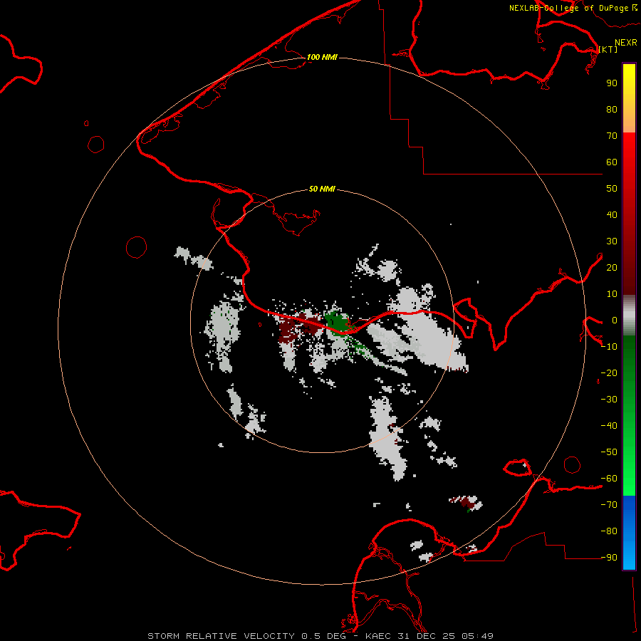Select the yellow top segment of color bar
This screenshot has width=641, height=641.
[629, 98]
